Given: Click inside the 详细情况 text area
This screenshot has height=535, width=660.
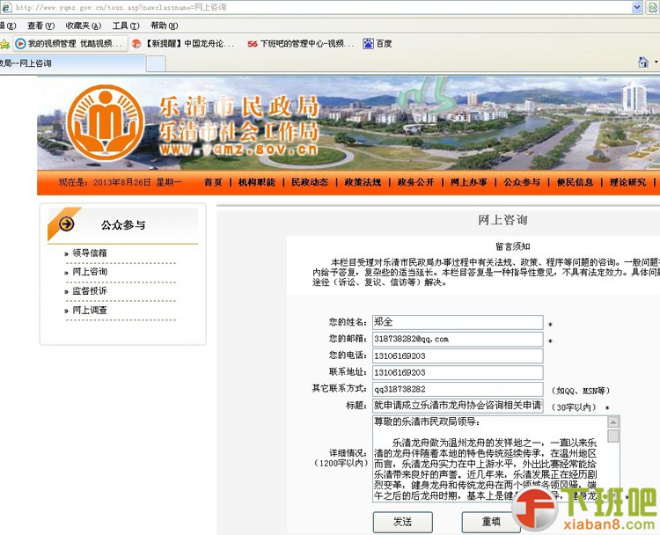Looking at the screenshot, I should [489, 458].
